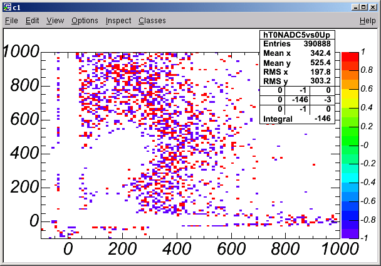Image resolution: width=381 pixels, height=266 pixels.
Task: Maximize the c1 canvas window
Action: pyautogui.click(x=363, y=8)
